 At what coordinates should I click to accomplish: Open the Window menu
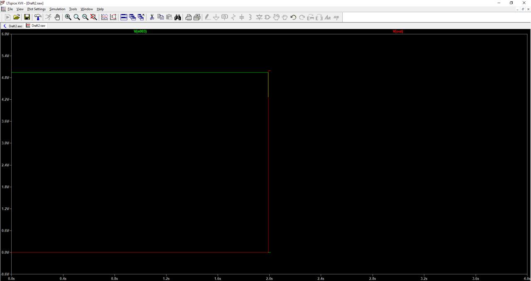pos(87,9)
